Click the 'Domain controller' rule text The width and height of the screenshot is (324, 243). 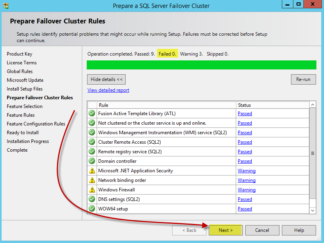117,161
